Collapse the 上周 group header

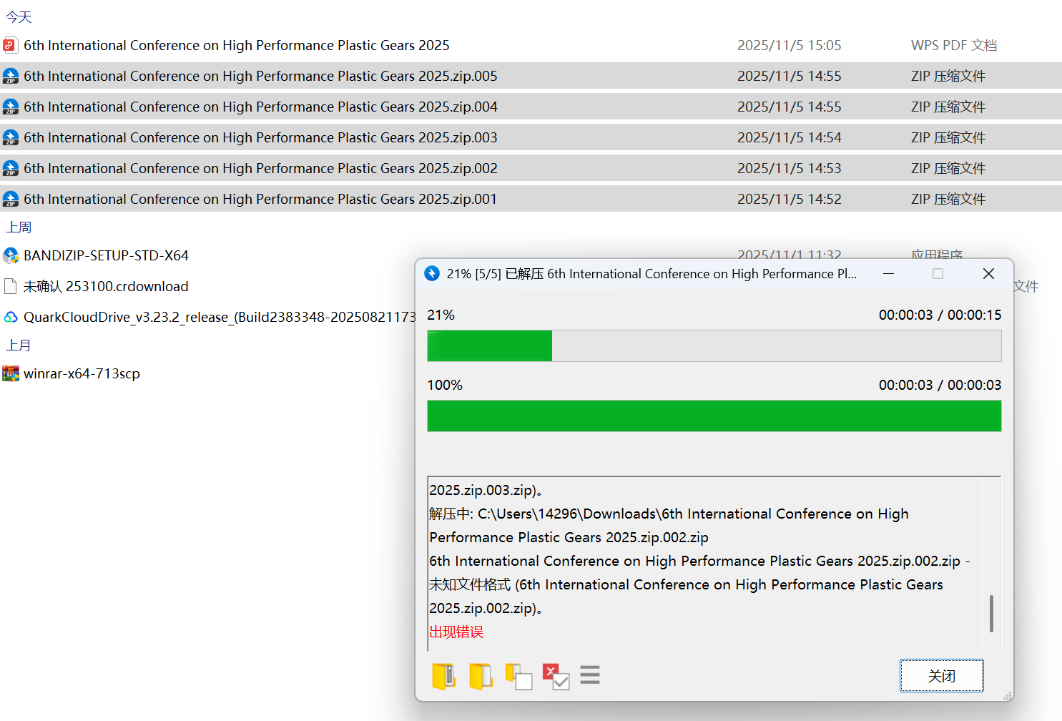pos(19,227)
